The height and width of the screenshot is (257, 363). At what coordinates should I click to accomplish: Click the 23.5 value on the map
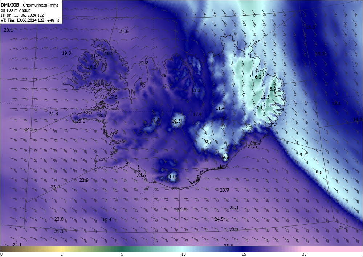click(x=141, y=175)
